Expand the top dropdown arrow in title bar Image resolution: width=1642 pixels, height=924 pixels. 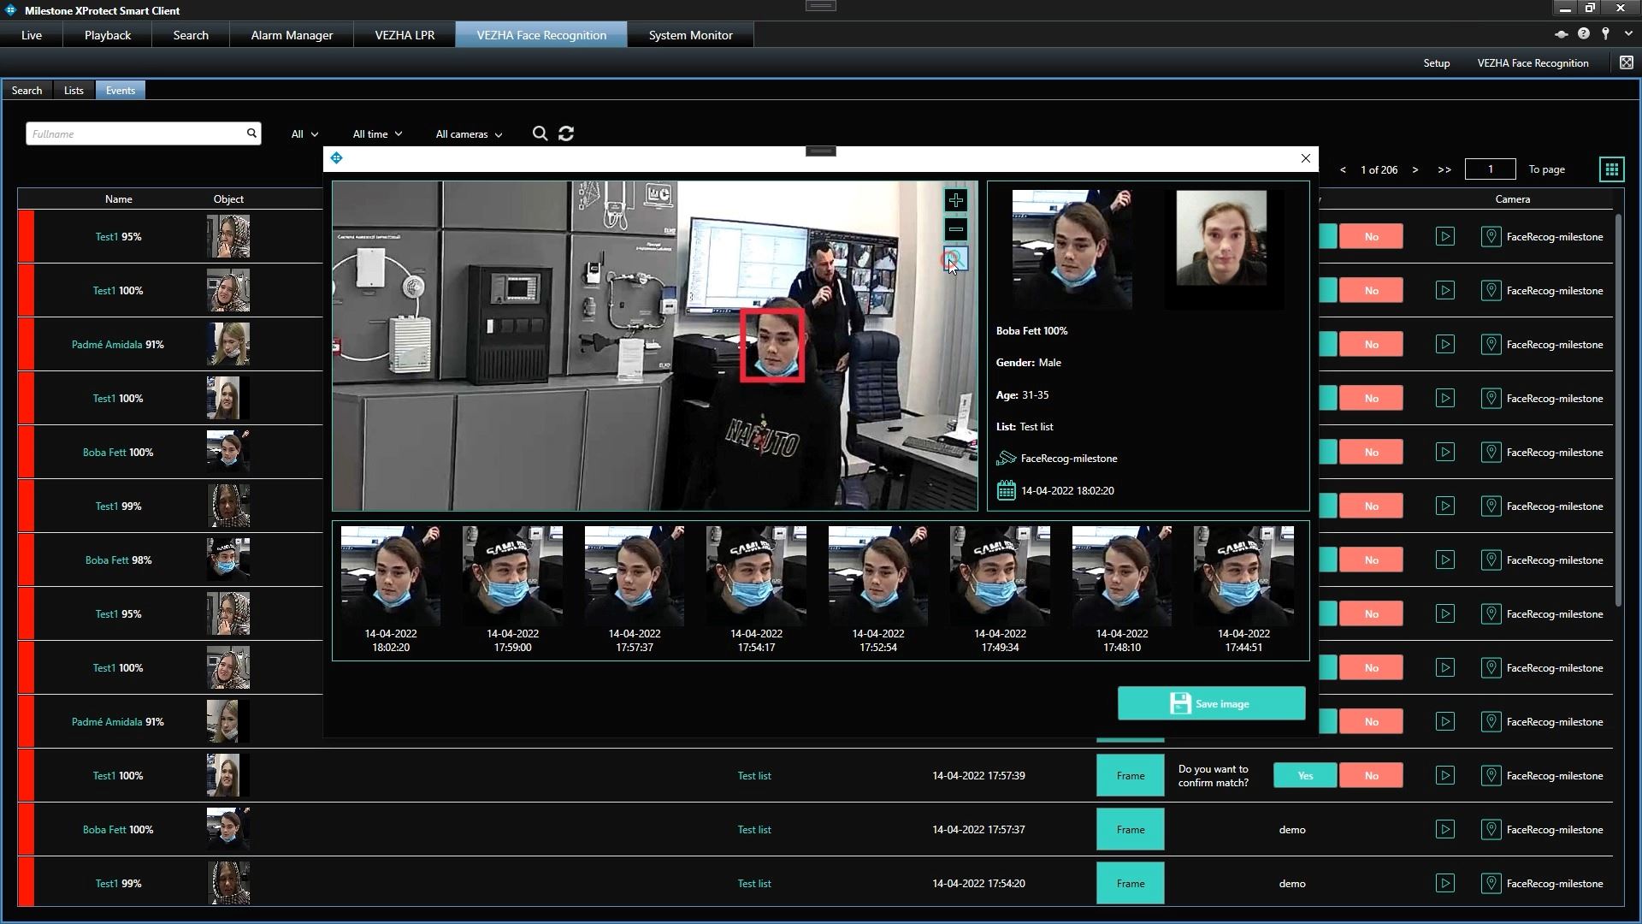(1628, 34)
